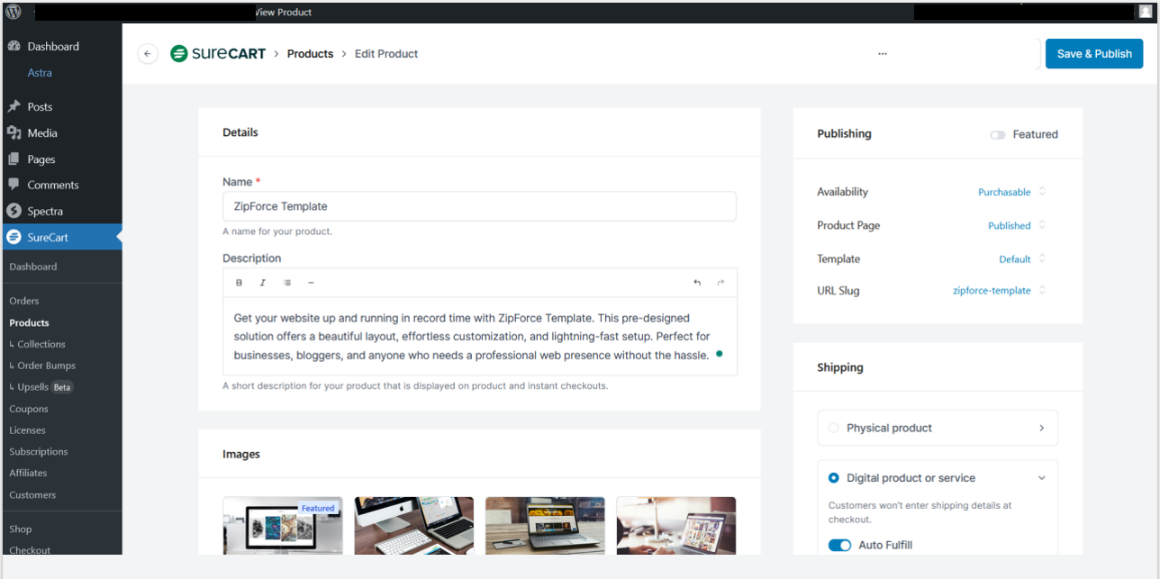Select Digital product or service radio

pos(833,478)
